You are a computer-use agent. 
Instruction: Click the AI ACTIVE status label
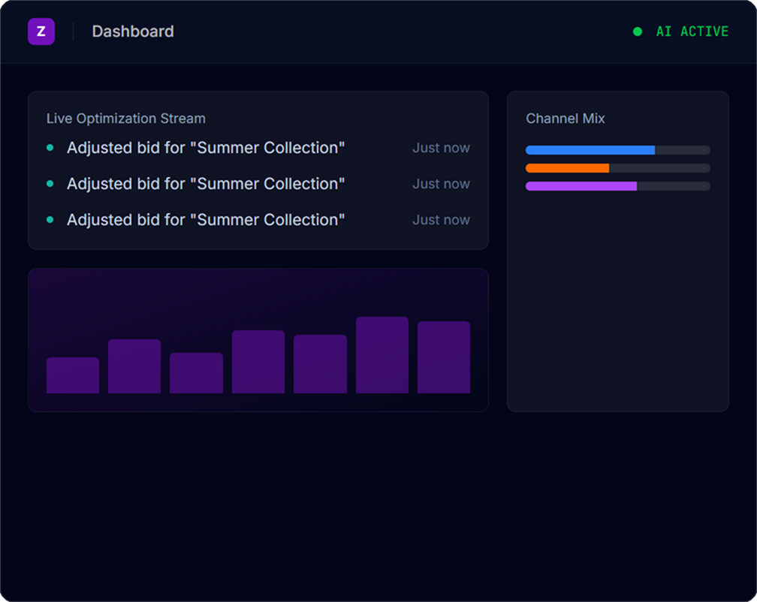click(692, 32)
